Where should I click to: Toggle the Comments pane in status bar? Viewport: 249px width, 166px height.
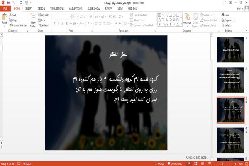tap(175, 164)
